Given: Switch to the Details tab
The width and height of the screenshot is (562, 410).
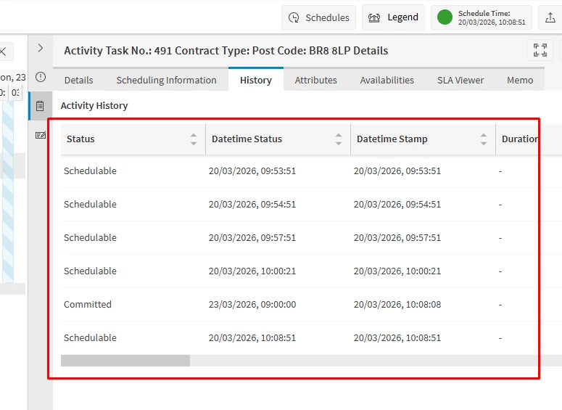Looking at the screenshot, I should click(x=78, y=80).
